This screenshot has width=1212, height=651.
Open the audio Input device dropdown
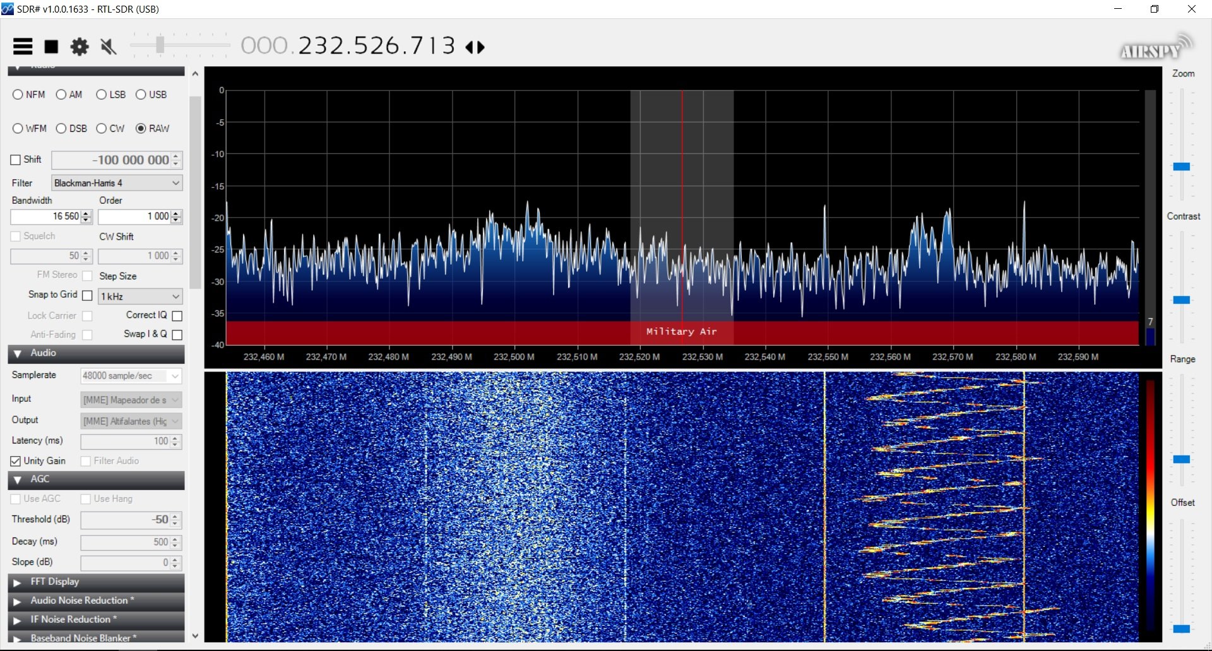pos(131,400)
